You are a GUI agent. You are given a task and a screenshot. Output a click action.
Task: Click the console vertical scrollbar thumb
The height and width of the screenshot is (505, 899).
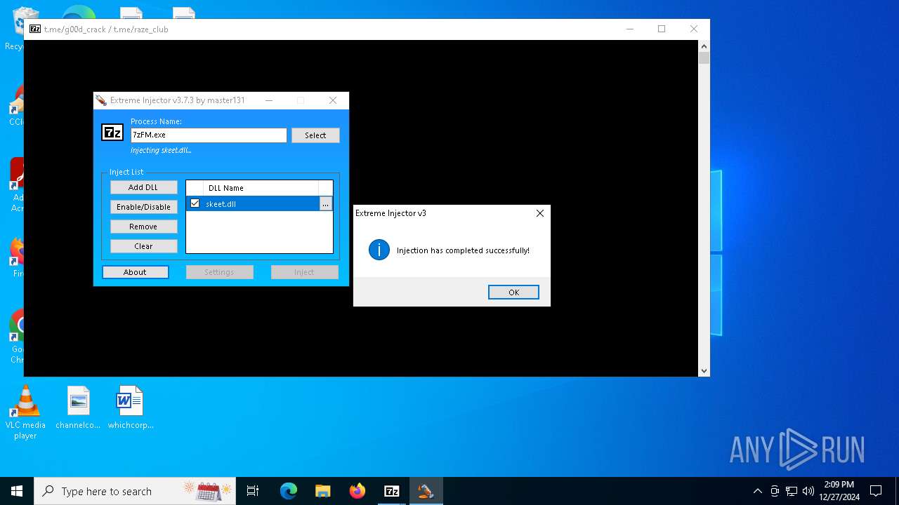click(x=704, y=58)
